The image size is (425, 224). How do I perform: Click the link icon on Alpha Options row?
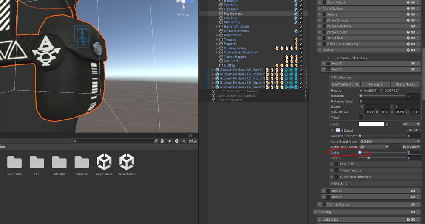pyautogui.click(x=413, y=8)
